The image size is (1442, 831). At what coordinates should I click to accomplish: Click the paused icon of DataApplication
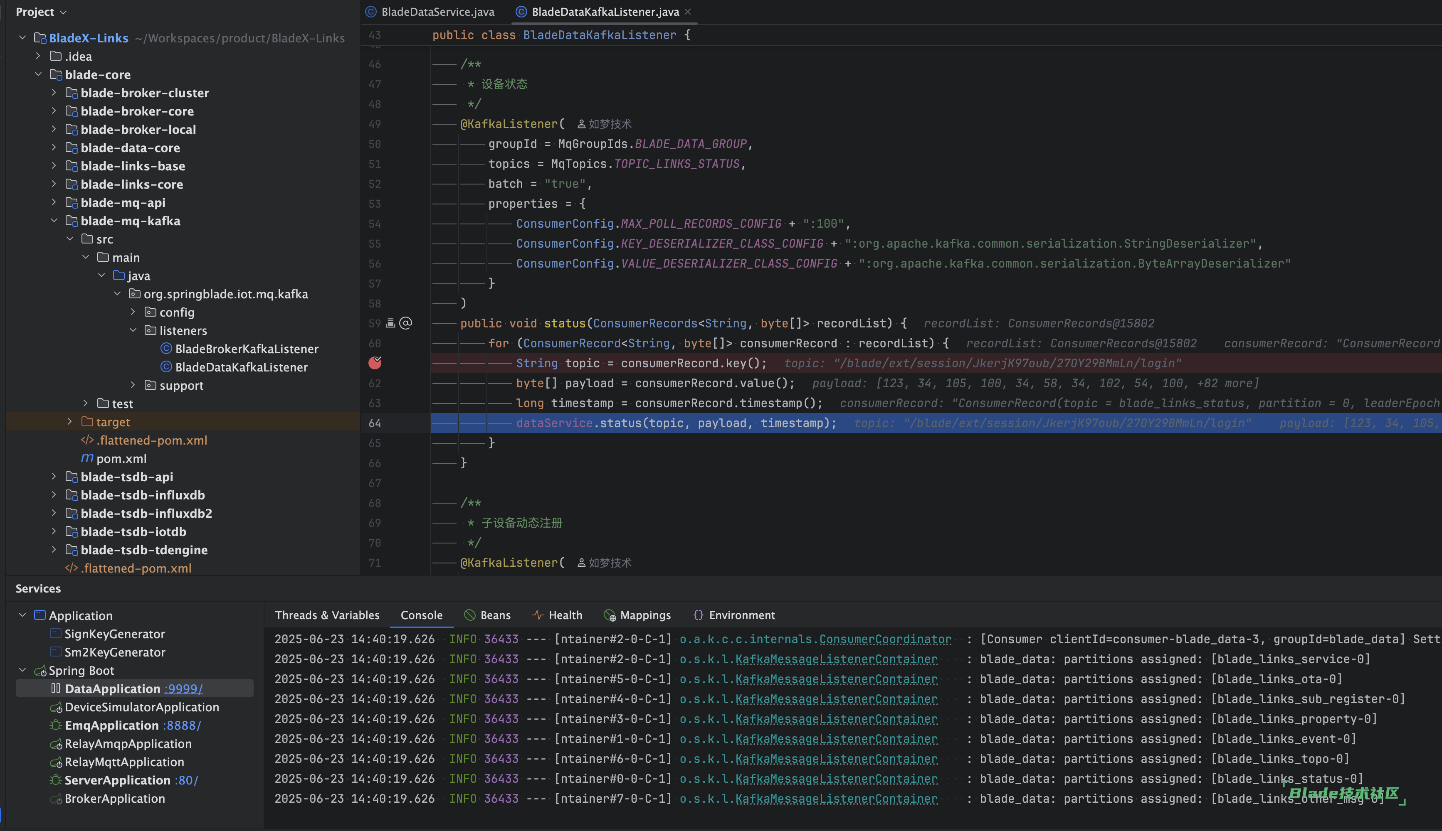coord(55,688)
